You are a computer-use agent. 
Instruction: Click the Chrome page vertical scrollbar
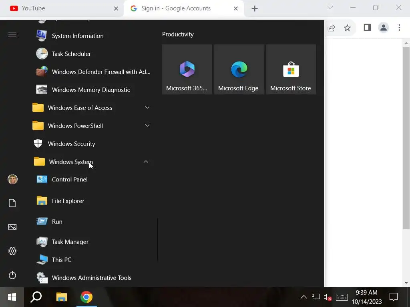[406, 138]
